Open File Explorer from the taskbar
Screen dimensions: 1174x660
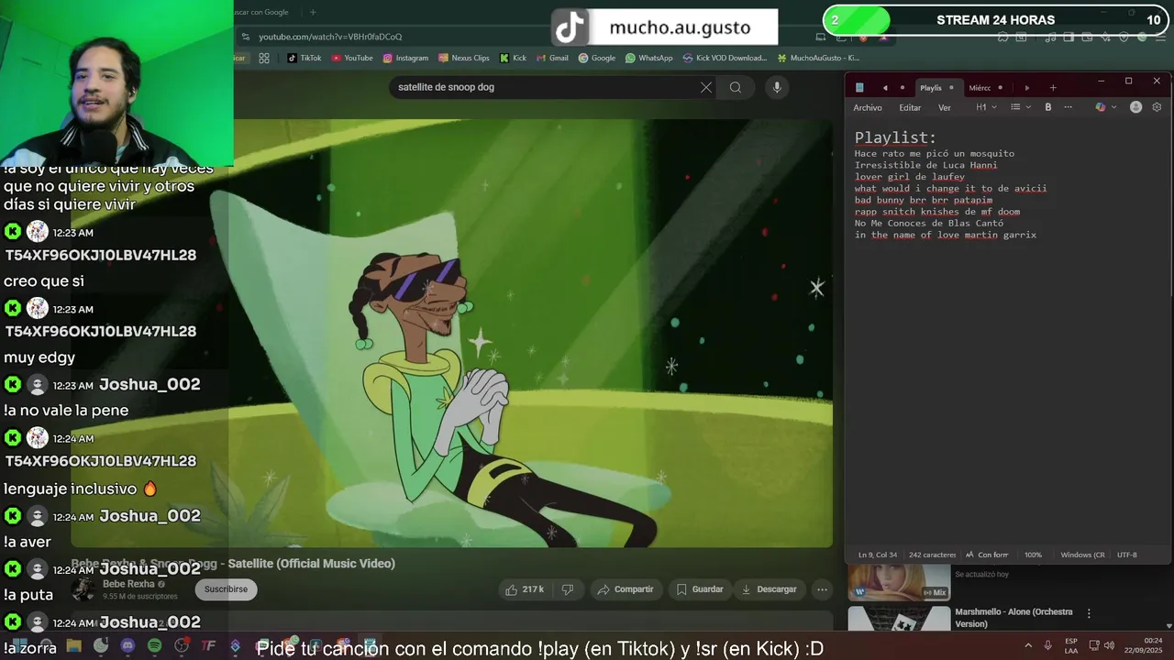[74, 646]
